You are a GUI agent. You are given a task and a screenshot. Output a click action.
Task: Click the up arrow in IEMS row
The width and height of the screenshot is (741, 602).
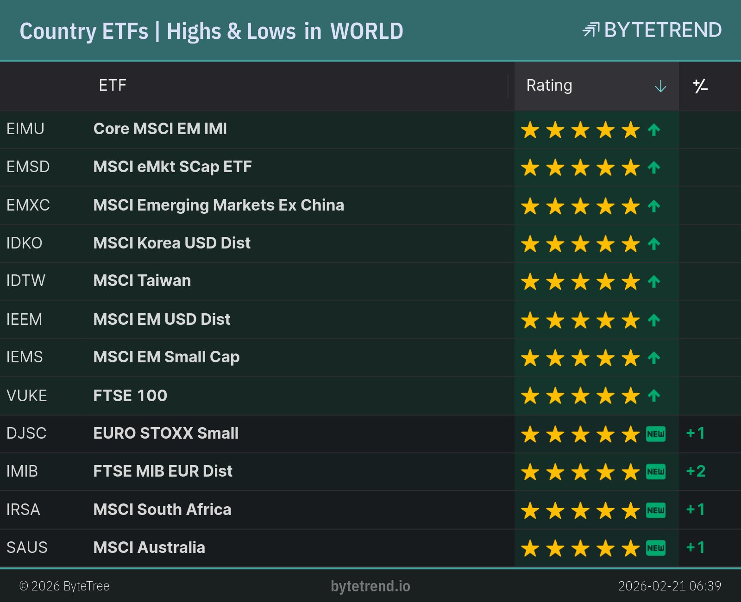[x=654, y=358]
